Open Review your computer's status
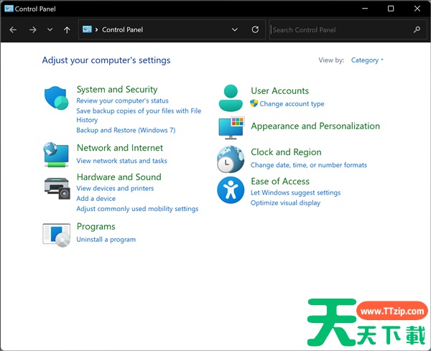The height and width of the screenshot is (351, 431). click(x=122, y=100)
